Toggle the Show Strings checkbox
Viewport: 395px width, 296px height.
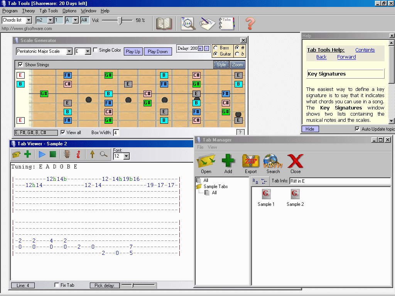[x=20, y=65]
